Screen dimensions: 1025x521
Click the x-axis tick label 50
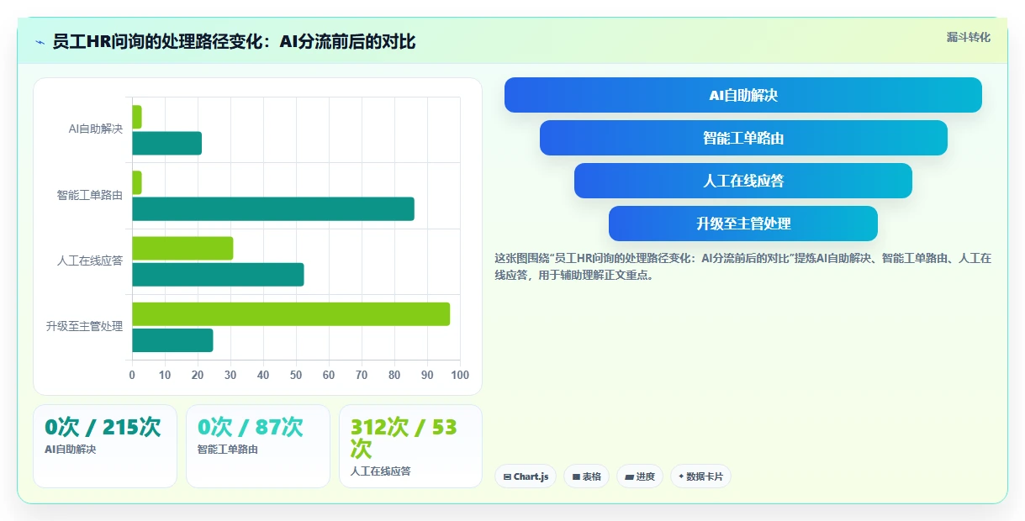(x=296, y=375)
